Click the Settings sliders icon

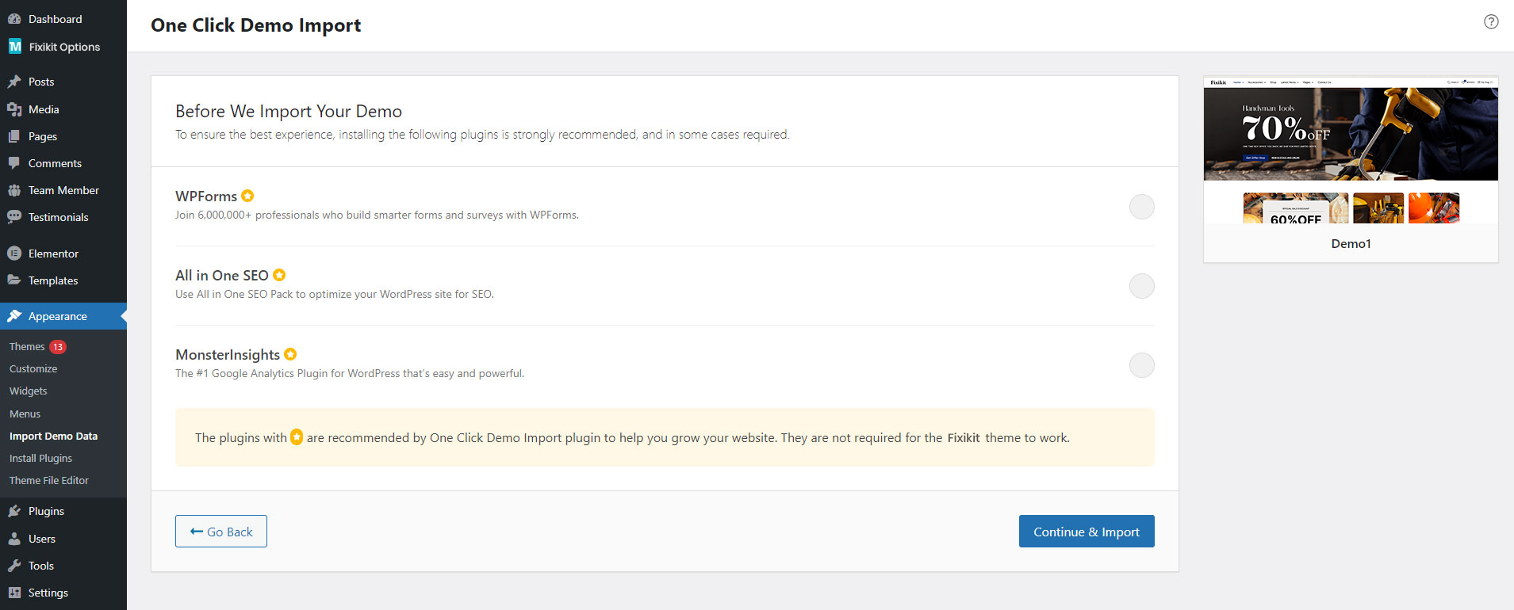(14, 593)
